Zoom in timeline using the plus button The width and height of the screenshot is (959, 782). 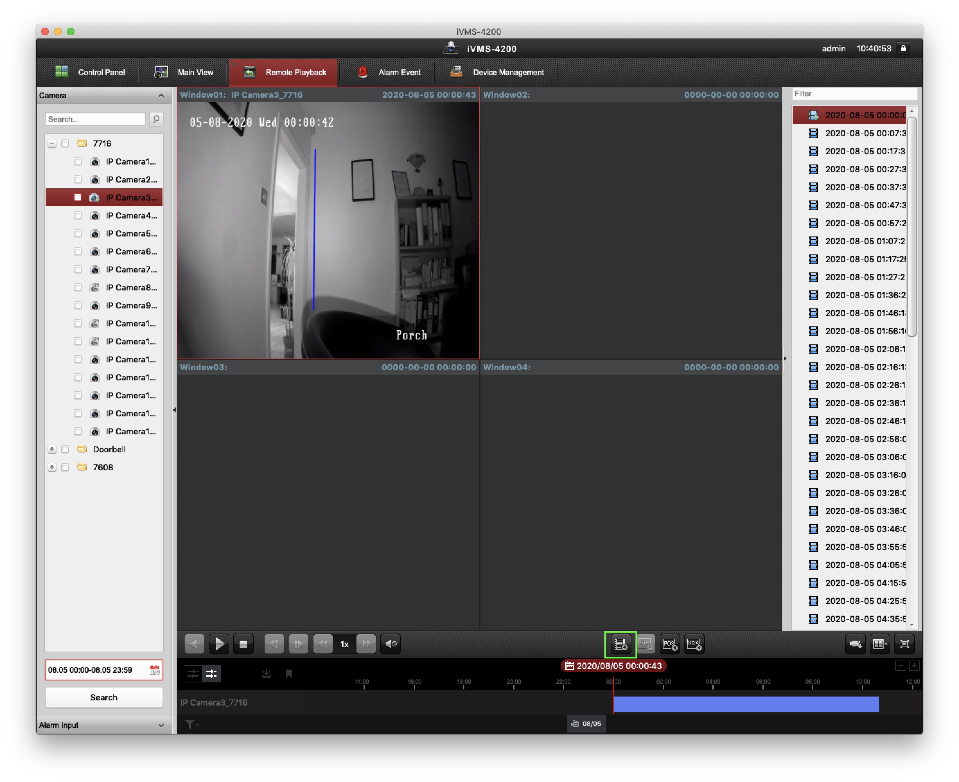coord(915,665)
